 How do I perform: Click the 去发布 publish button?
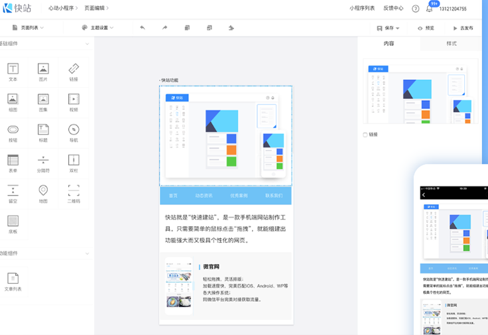pos(463,28)
